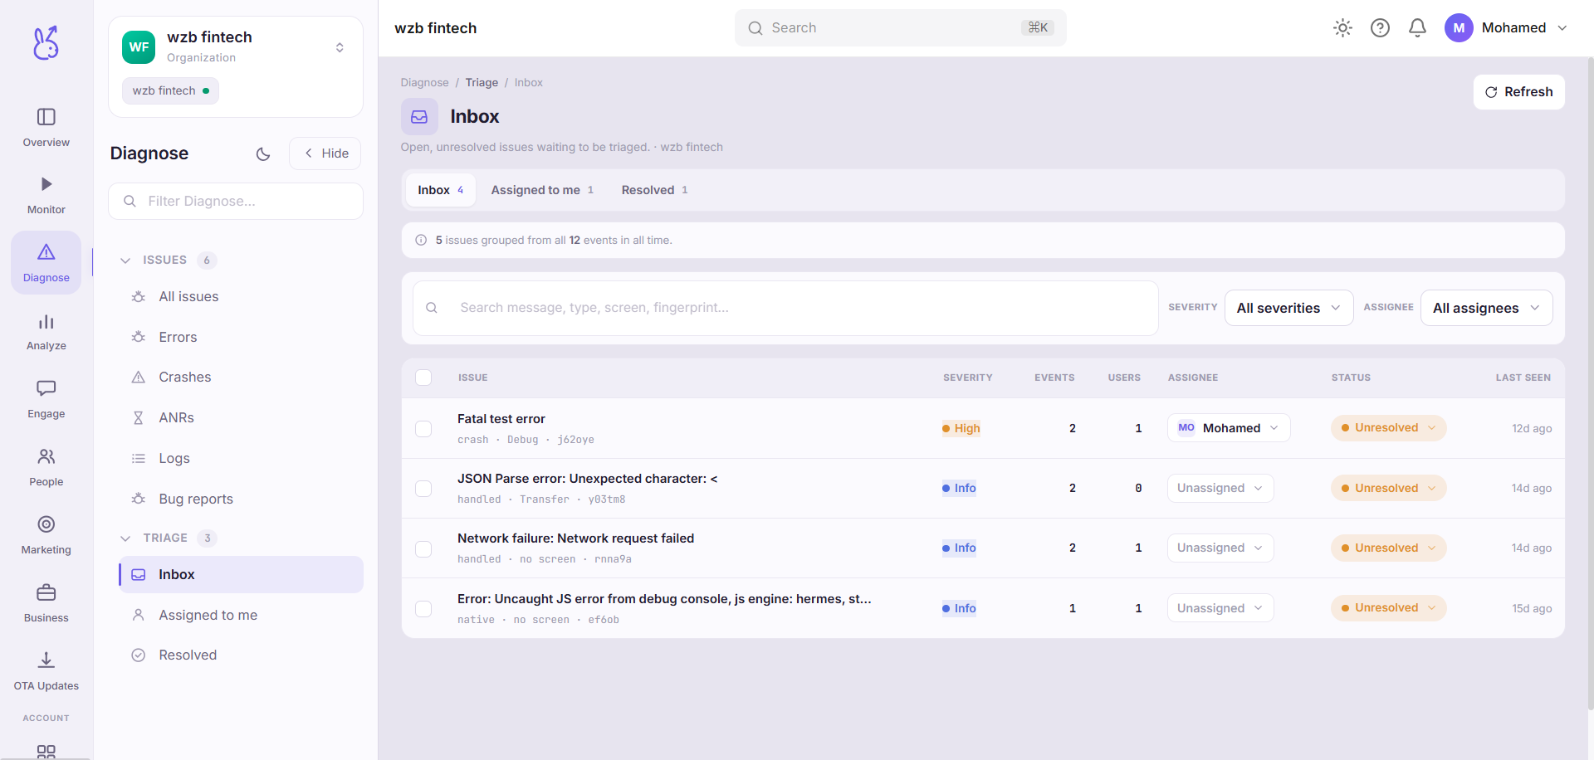Open assignee dropdown showing Mohamed

(x=1229, y=428)
